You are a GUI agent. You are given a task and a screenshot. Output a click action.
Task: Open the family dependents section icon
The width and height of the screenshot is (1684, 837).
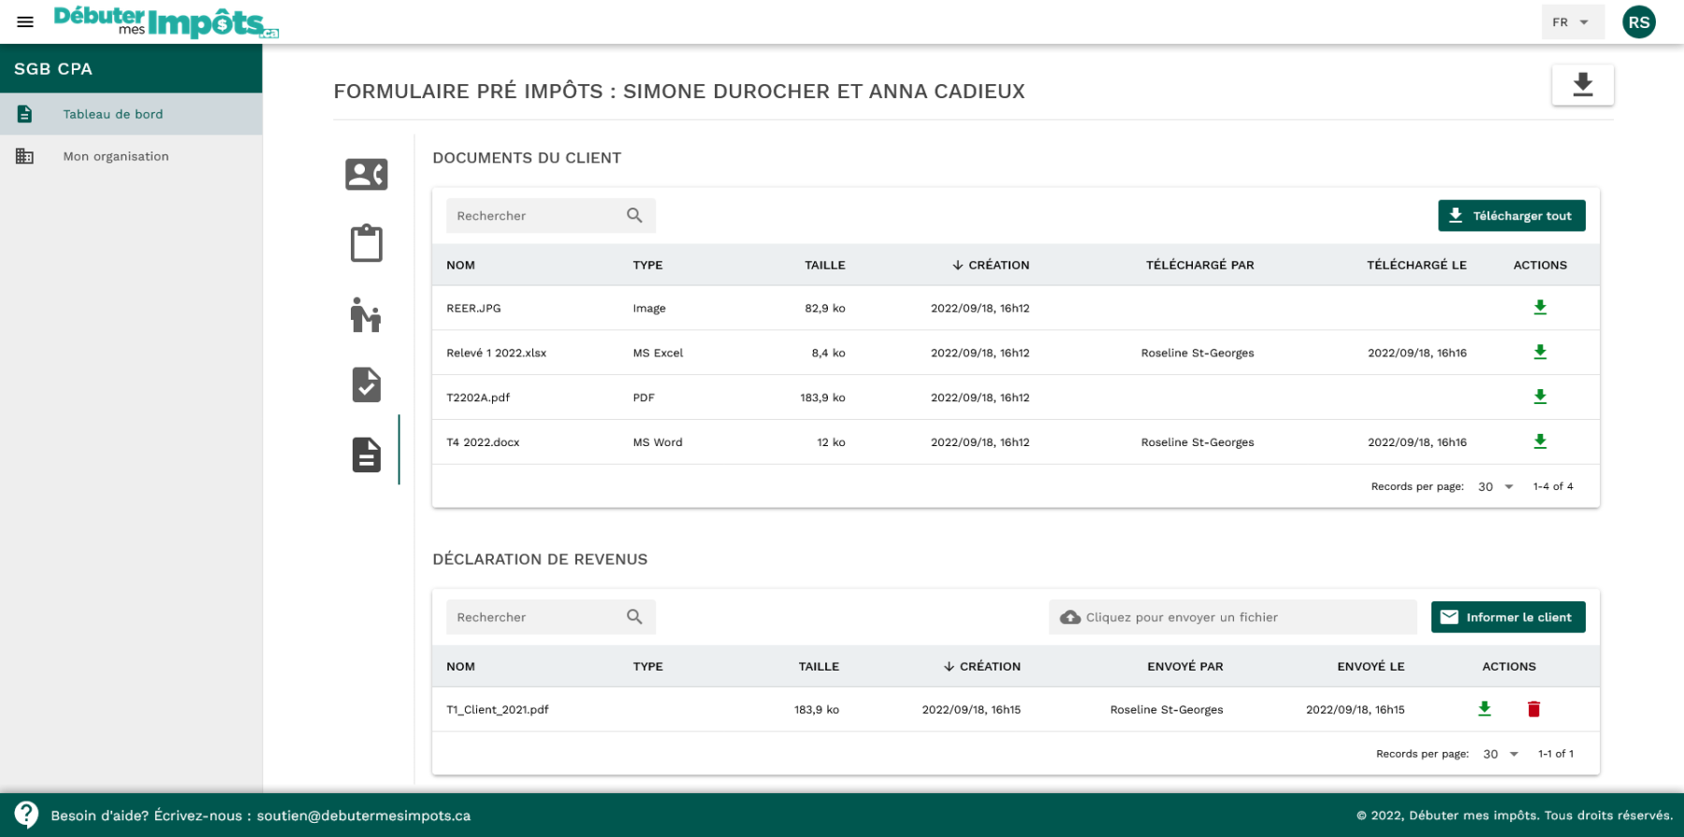(x=366, y=314)
